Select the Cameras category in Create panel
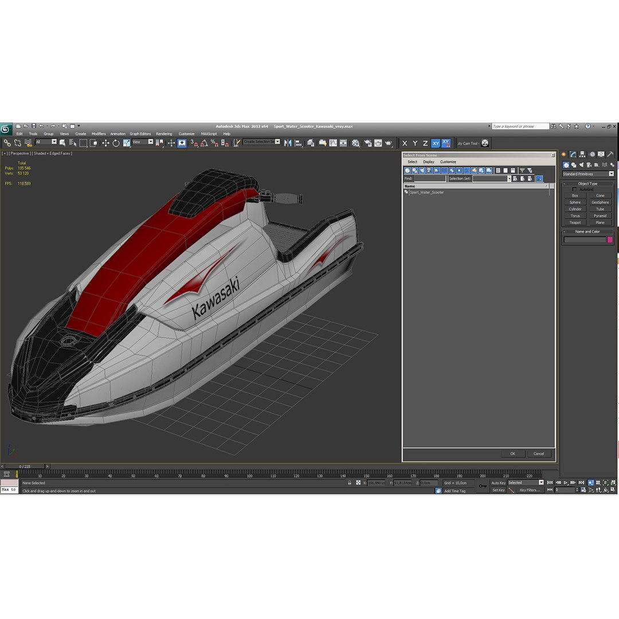 (589, 165)
